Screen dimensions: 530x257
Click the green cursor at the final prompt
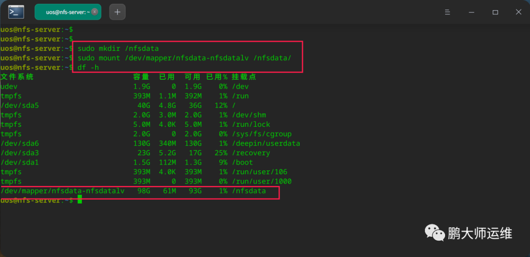tap(80, 199)
